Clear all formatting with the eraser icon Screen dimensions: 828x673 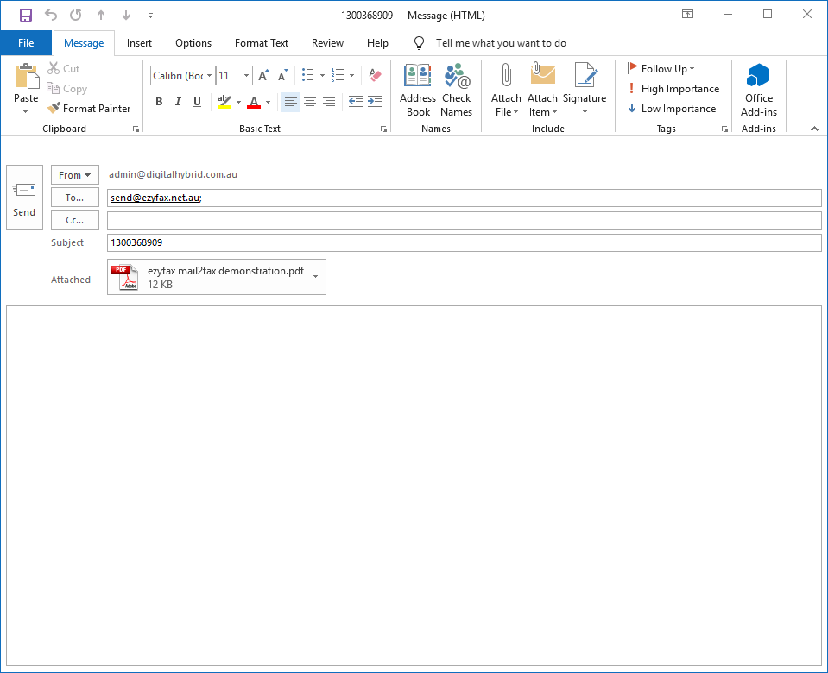[375, 75]
